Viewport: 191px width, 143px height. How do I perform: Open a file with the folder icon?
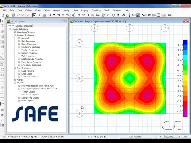[8, 15]
